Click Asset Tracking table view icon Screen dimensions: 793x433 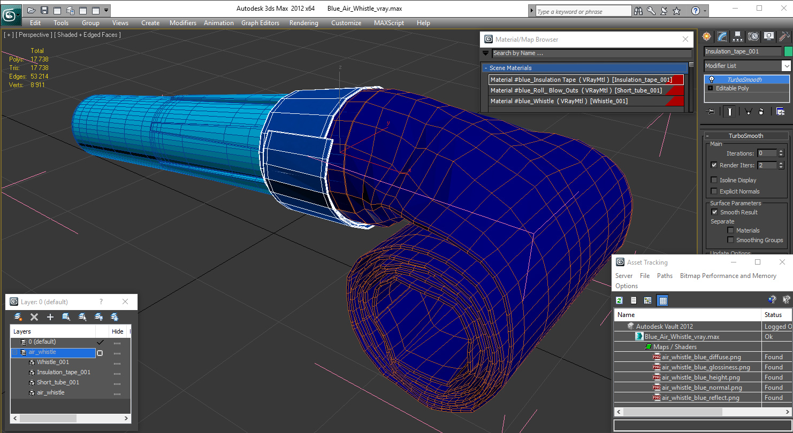pyautogui.click(x=663, y=300)
